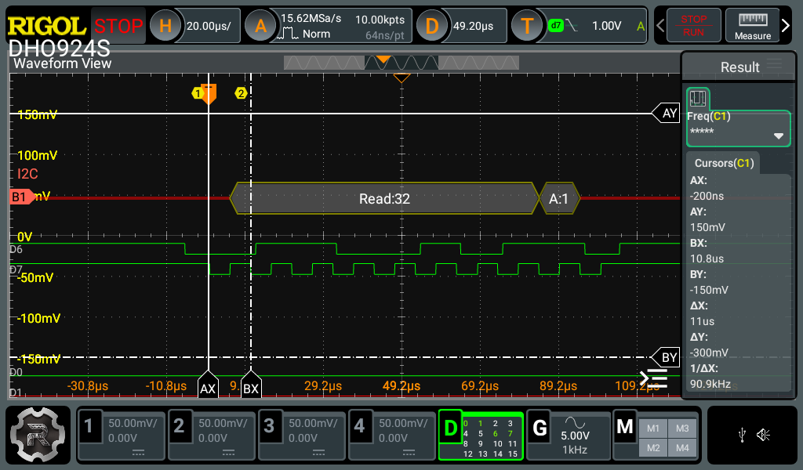803x470 pixels.
Task: Click the USB connection status icon
Action: click(x=741, y=436)
